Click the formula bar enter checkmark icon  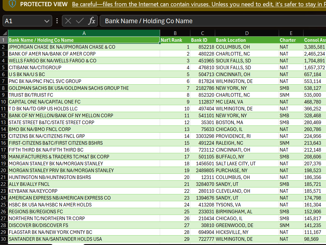[80, 21]
